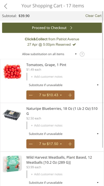This screenshot has width=104, height=186.
Task: Increase Grape Tomatoes quantity with plus icon
Action: coord(70,95)
